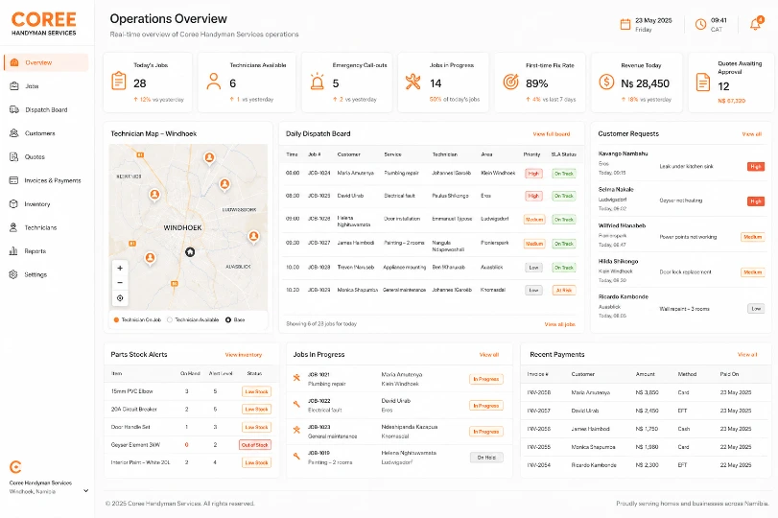Click tool icon for JOB-1021
The height and width of the screenshot is (518, 778).
coord(296,378)
